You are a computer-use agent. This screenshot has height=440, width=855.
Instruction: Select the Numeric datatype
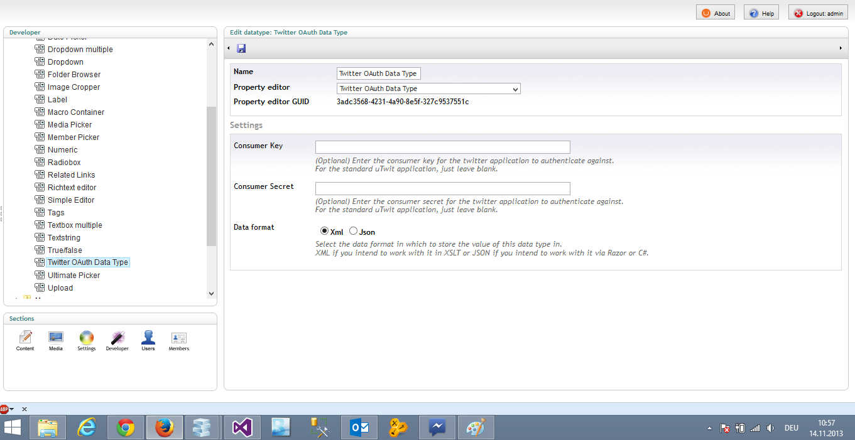pos(63,149)
